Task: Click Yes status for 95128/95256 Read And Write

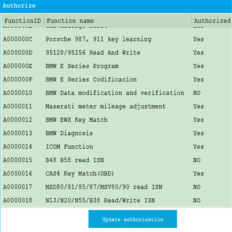Action: pos(198,53)
